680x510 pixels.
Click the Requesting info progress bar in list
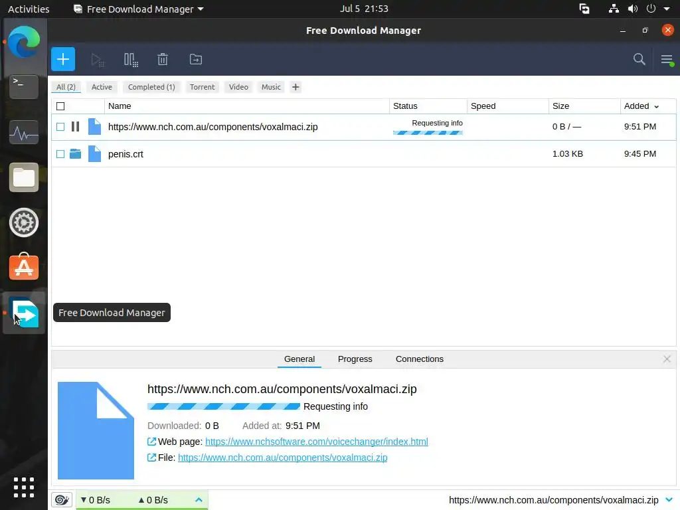point(428,133)
